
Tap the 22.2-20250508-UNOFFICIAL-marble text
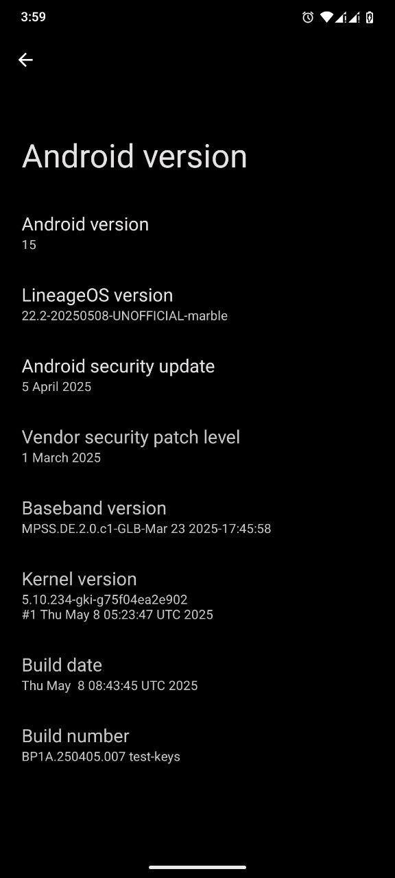click(125, 316)
